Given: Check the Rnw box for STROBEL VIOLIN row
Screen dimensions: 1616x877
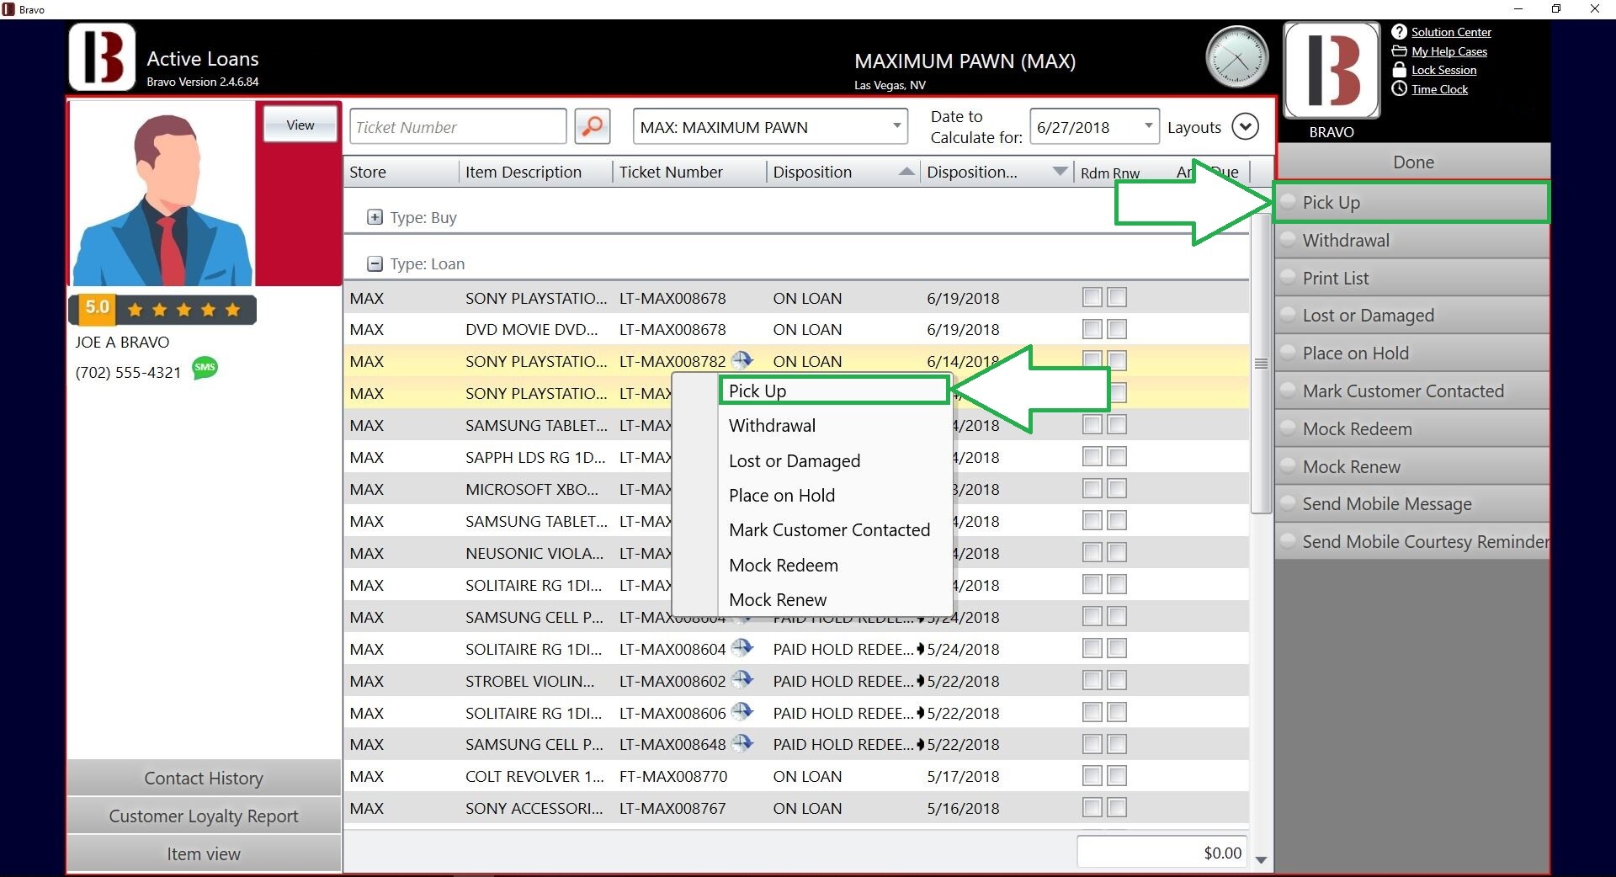Looking at the screenshot, I should 1117,680.
